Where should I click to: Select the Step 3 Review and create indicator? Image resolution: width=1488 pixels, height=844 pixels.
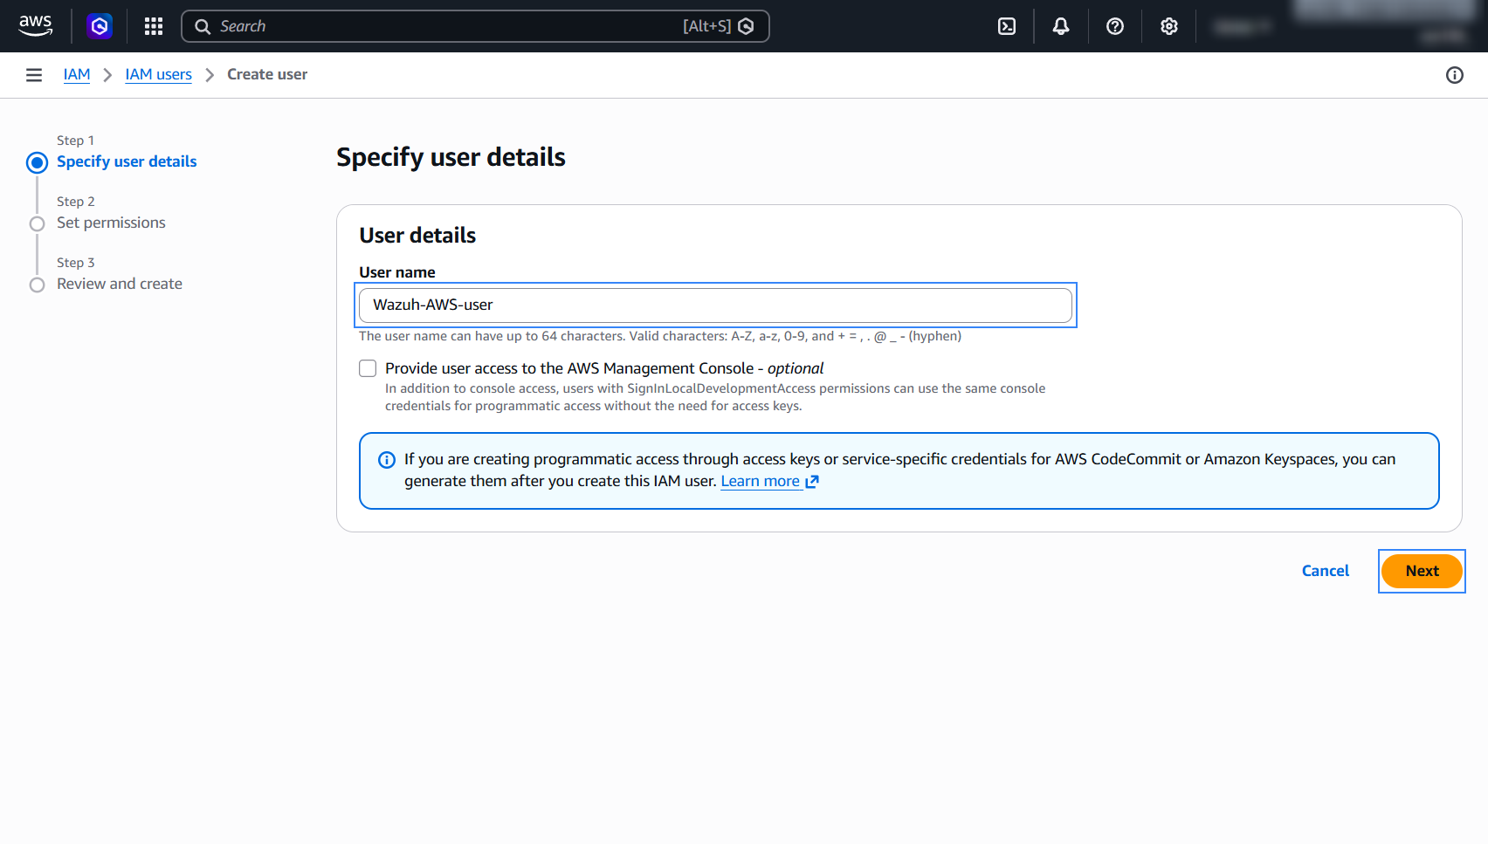(x=37, y=285)
